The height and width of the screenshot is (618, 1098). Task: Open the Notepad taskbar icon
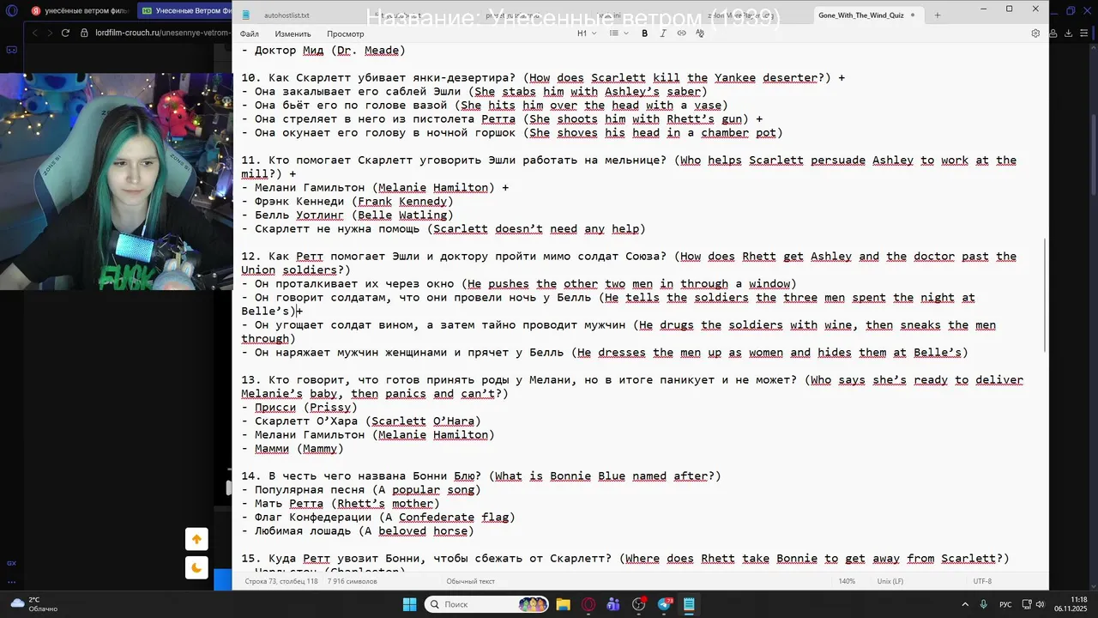689,604
